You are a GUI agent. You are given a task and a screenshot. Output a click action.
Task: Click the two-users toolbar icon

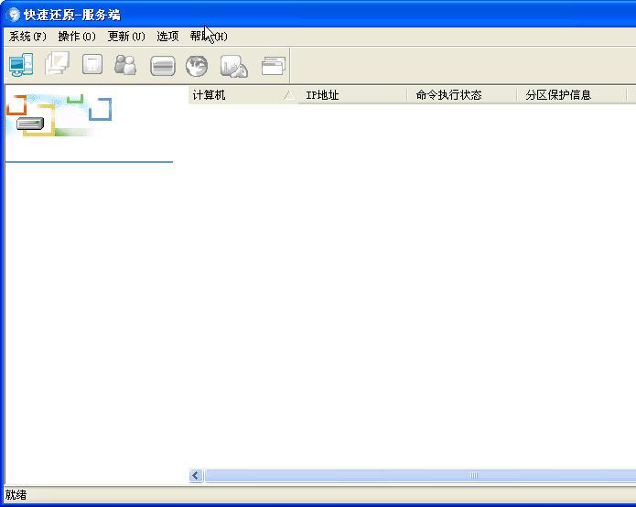(125, 65)
